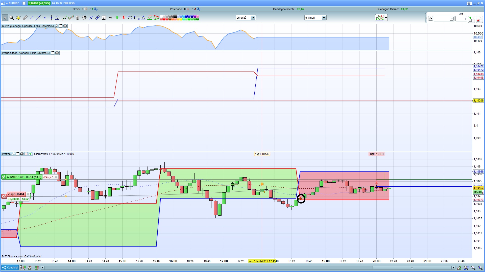Cancel the A:TrSTP trailing stop order

(56, 177)
